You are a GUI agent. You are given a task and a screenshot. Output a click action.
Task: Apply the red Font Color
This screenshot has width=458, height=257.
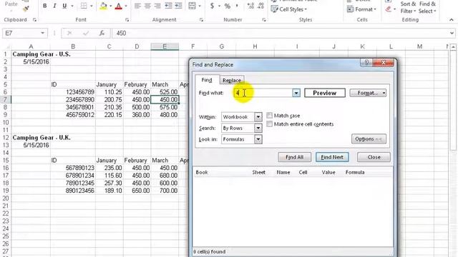[119, 6]
